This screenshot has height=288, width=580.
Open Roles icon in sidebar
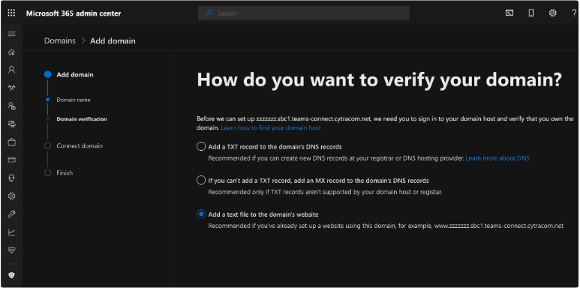(11, 106)
